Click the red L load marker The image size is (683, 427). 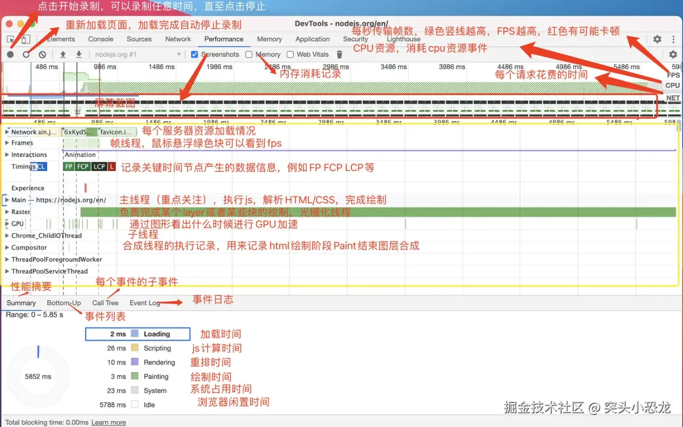112,167
